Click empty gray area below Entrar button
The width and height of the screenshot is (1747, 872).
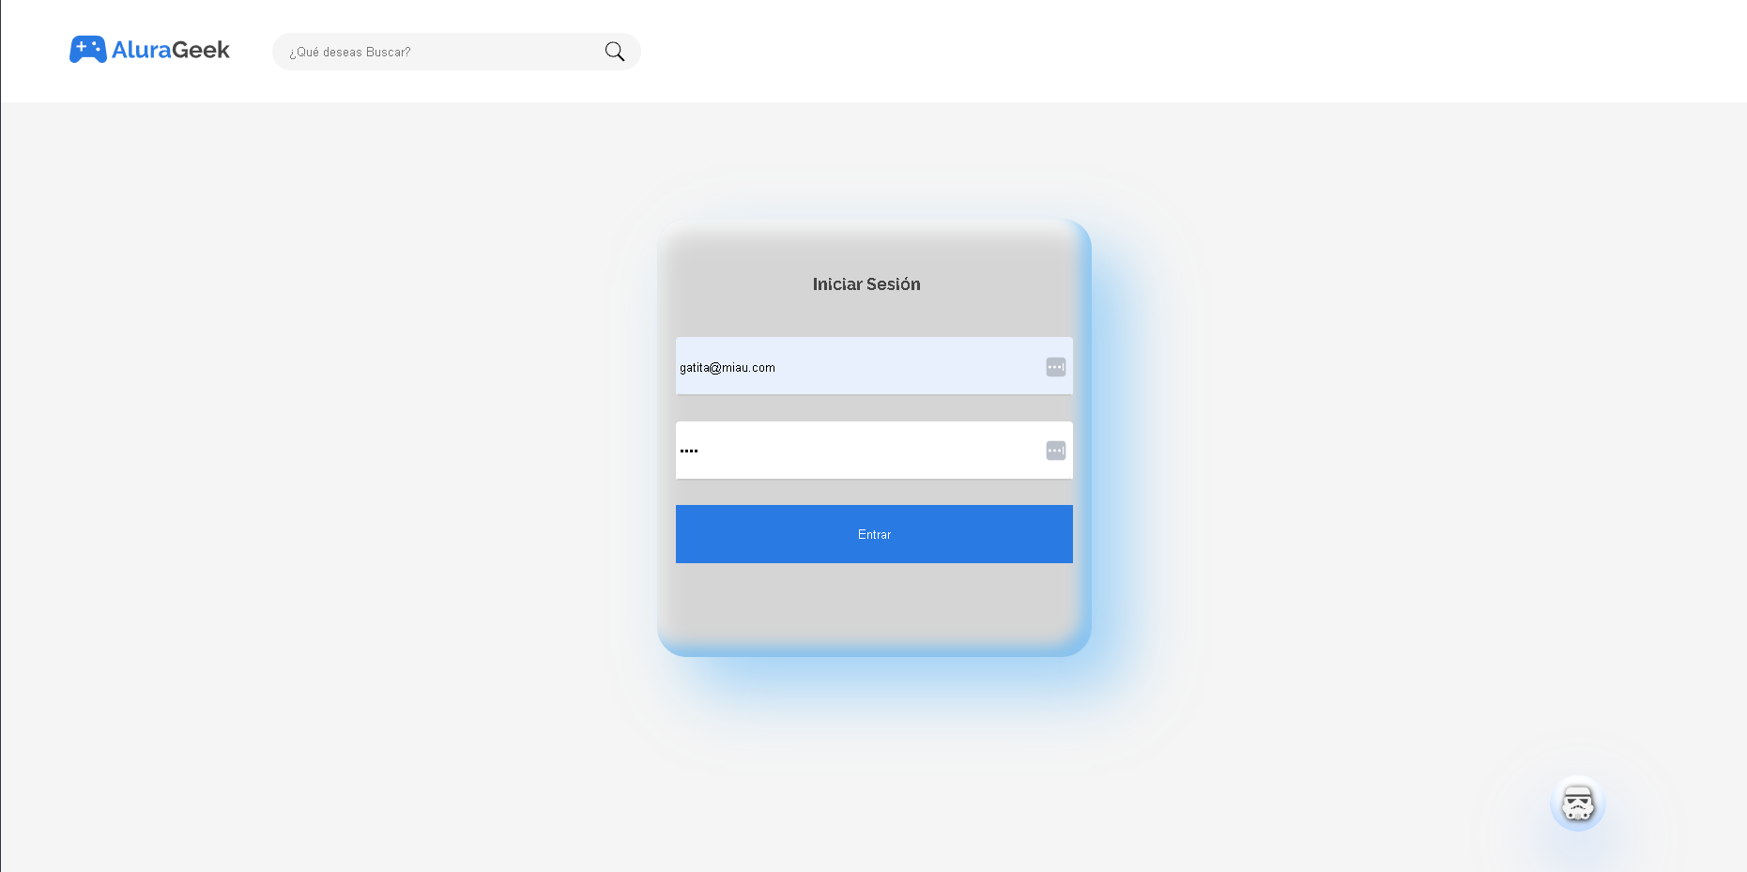point(874,605)
